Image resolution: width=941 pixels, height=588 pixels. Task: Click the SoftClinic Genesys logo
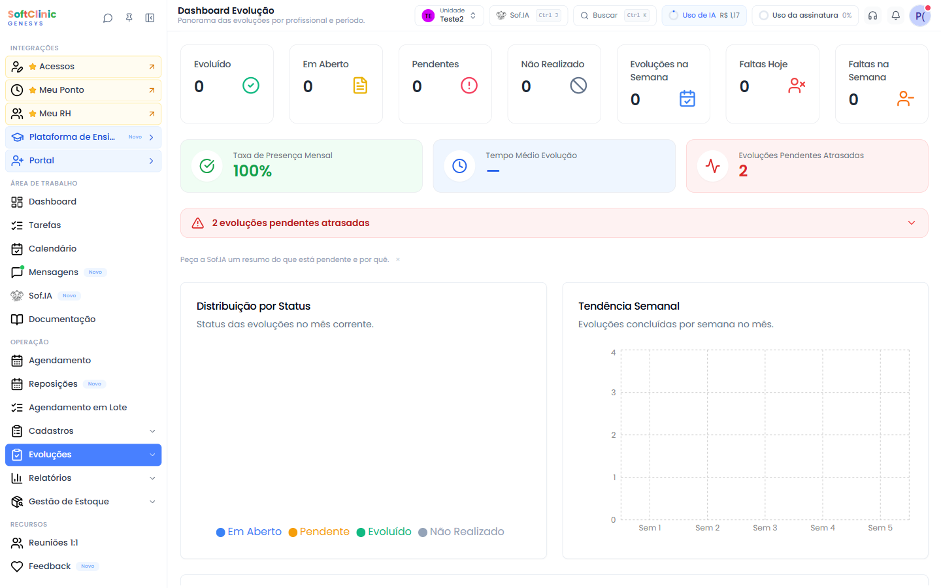pyautogui.click(x=32, y=18)
